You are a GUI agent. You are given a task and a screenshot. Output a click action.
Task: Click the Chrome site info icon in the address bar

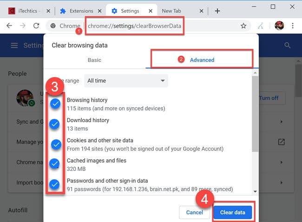(53, 26)
